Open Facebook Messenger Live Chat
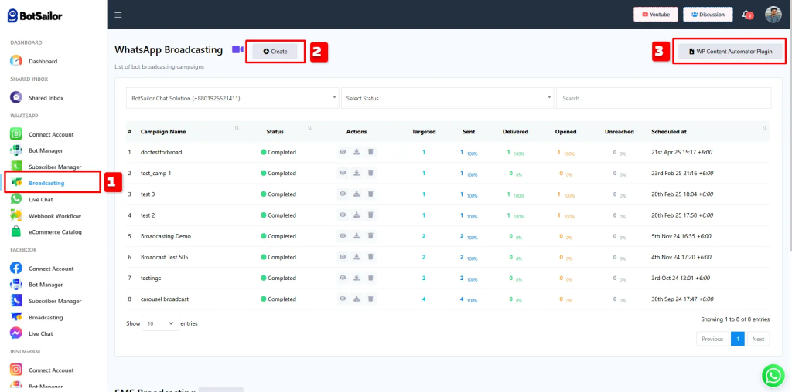Screen dimensions: 792x392 [x=40, y=333]
